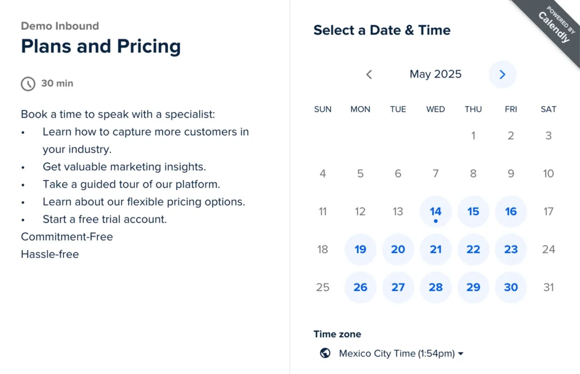Select May 23 on the calendar
Viewport: 580px width, 374px height.
511,250
